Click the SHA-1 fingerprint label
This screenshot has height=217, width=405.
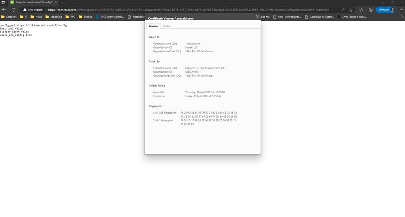163,120
